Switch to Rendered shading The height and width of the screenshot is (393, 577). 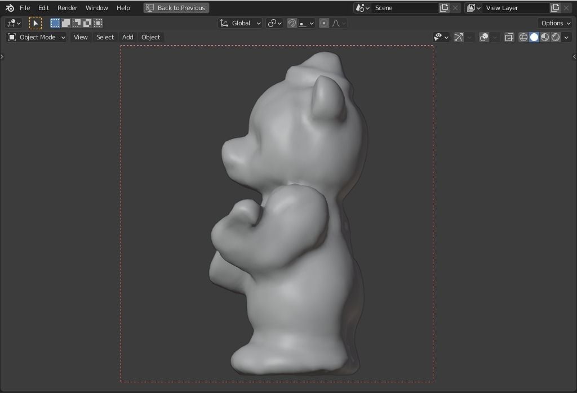click(x=555, y=37)
